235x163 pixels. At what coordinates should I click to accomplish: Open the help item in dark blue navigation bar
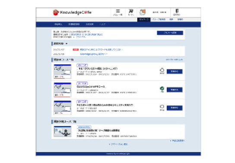pos(102,25)
